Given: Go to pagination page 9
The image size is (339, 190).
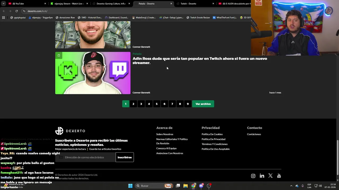Looking at the screenshot, I should tap(188, 104).
